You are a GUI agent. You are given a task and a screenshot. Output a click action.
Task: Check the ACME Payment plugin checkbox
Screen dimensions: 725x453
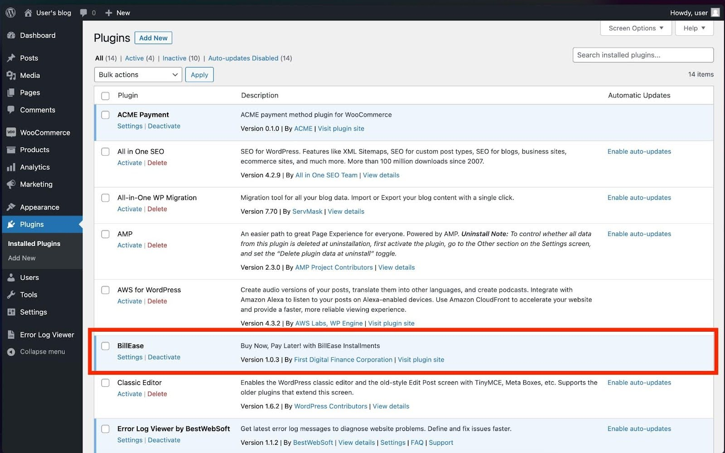tap(106, 115)
